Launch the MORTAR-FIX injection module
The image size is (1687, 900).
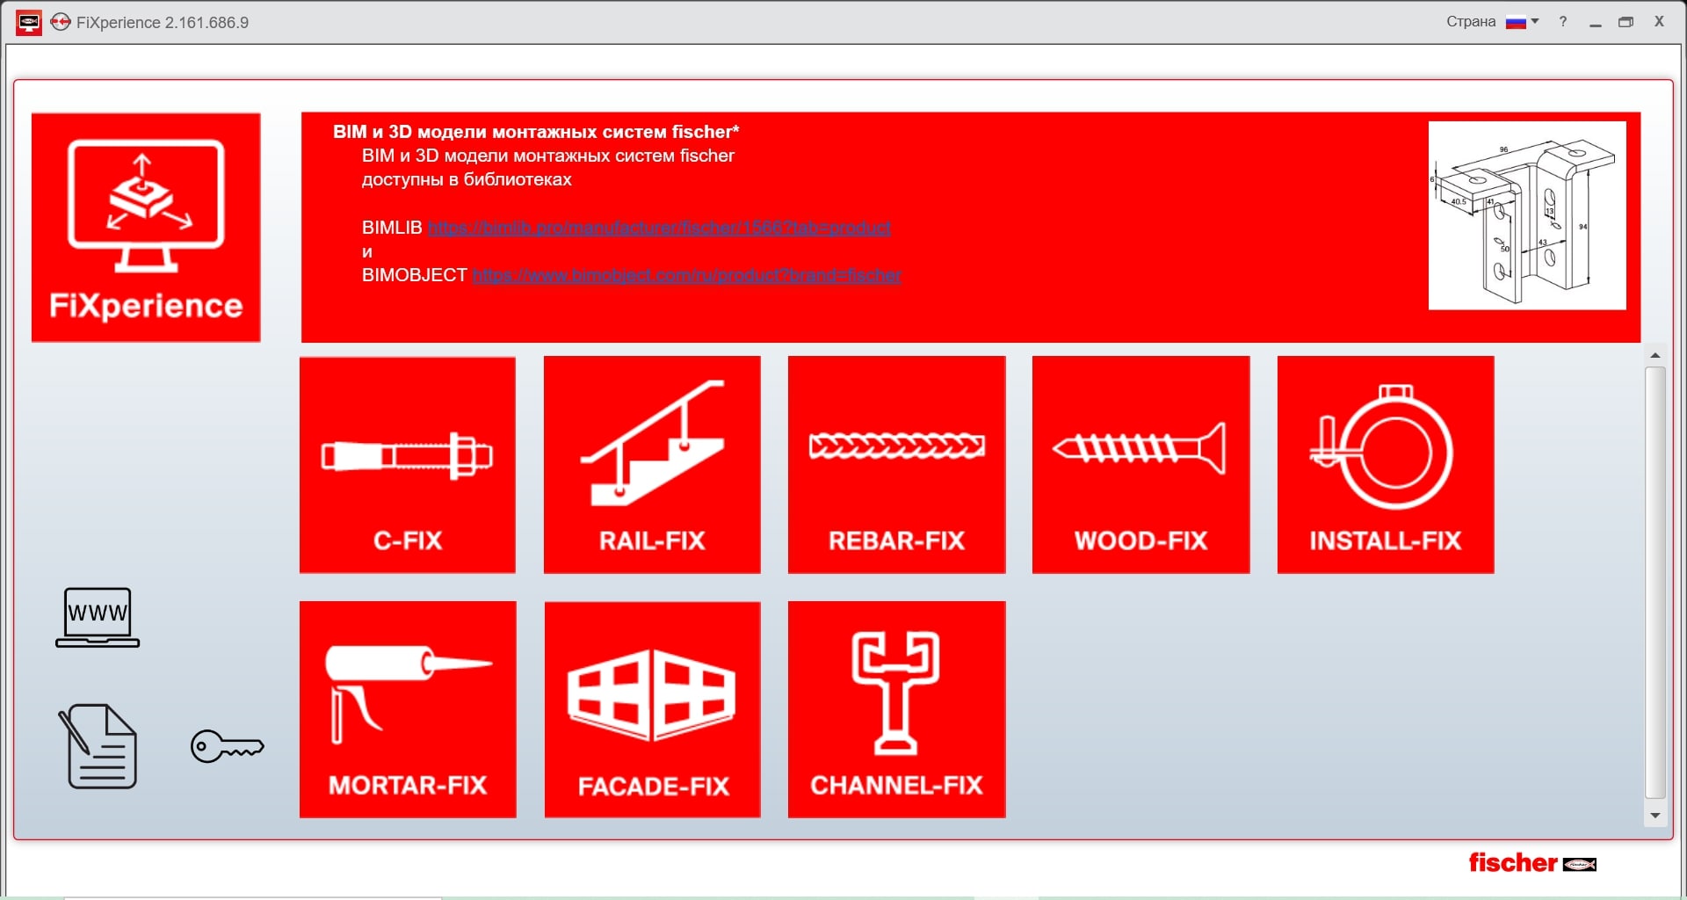408,709
